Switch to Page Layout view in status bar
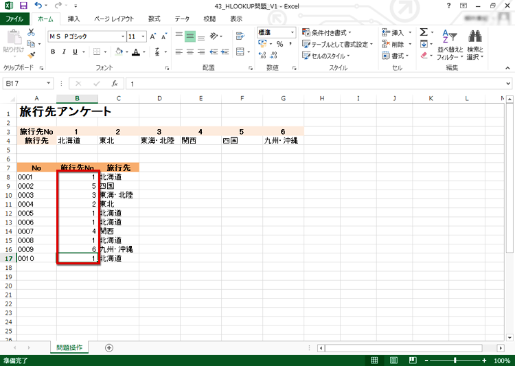 click(393, 361)
